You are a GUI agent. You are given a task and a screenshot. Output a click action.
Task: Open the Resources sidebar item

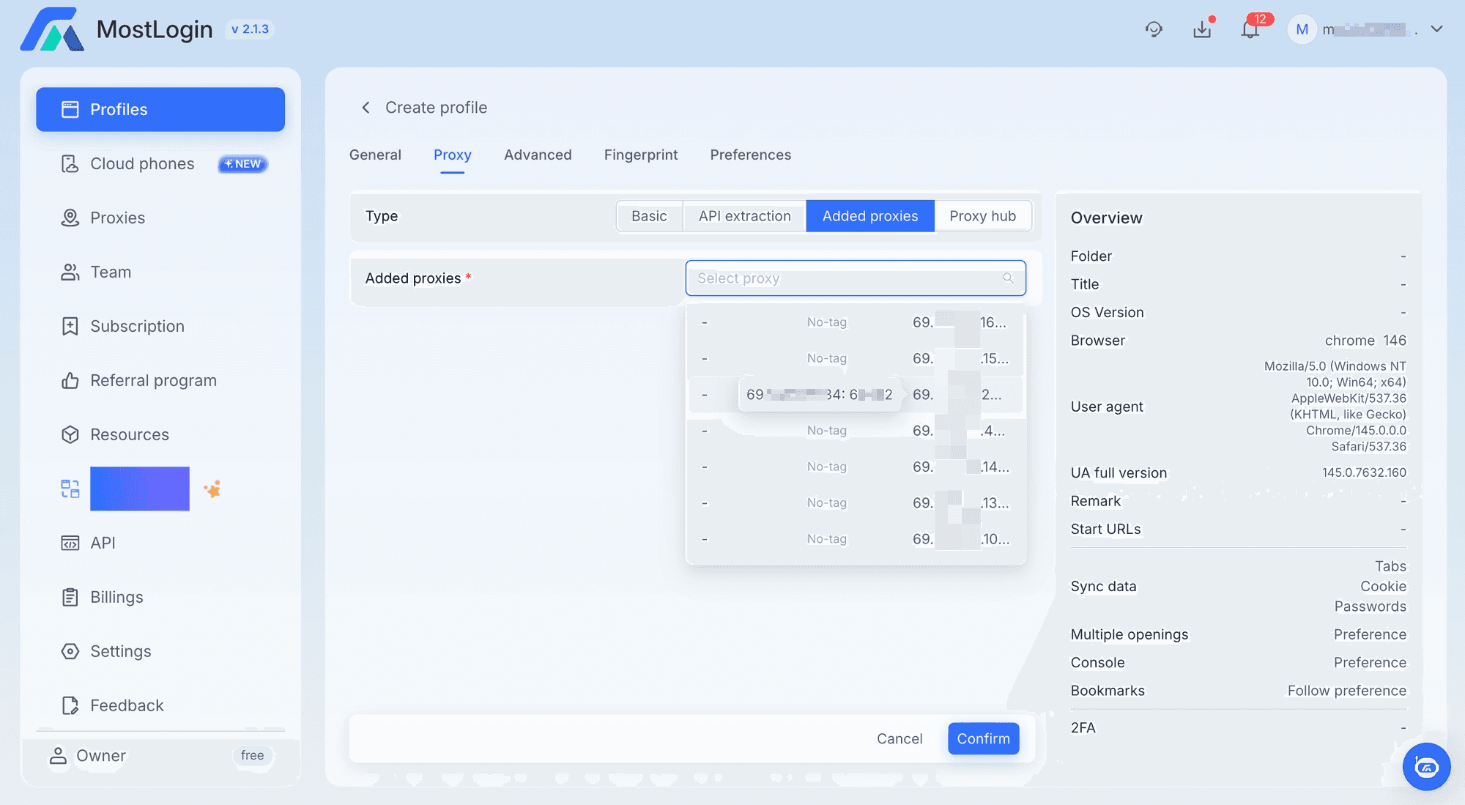point(129,435)
